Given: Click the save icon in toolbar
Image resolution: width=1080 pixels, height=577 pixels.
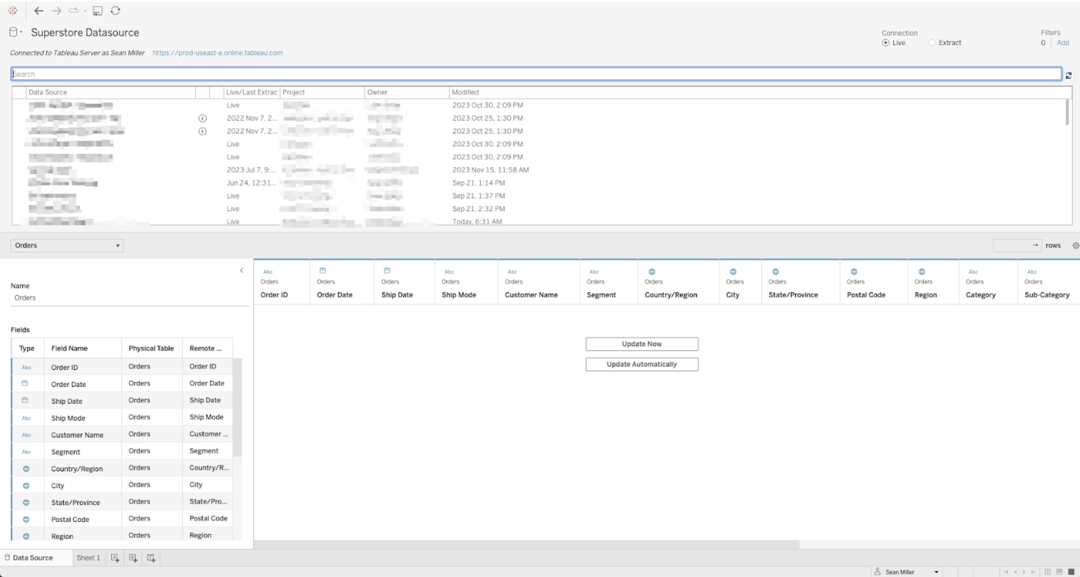Looking at the screenshot, I should [97, 11].
